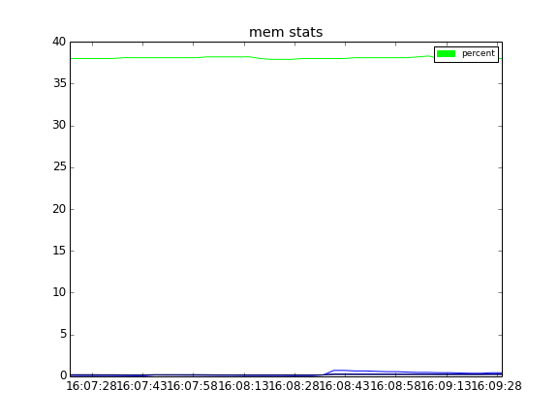558x418 pixels.
Task: Click the 'mem stats' chart title
Action: 286,32
